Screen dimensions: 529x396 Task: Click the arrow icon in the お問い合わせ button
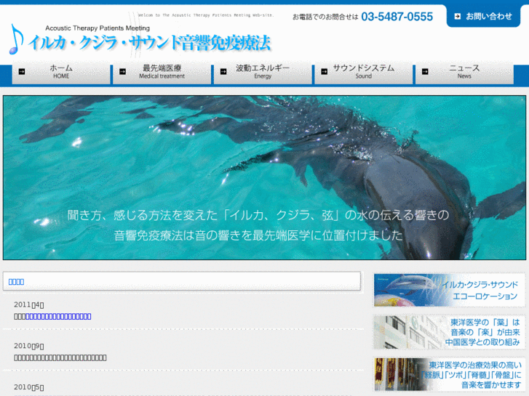[x=458, y=16]
